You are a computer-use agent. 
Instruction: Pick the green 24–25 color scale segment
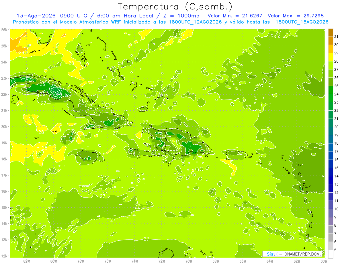point(331,90)
